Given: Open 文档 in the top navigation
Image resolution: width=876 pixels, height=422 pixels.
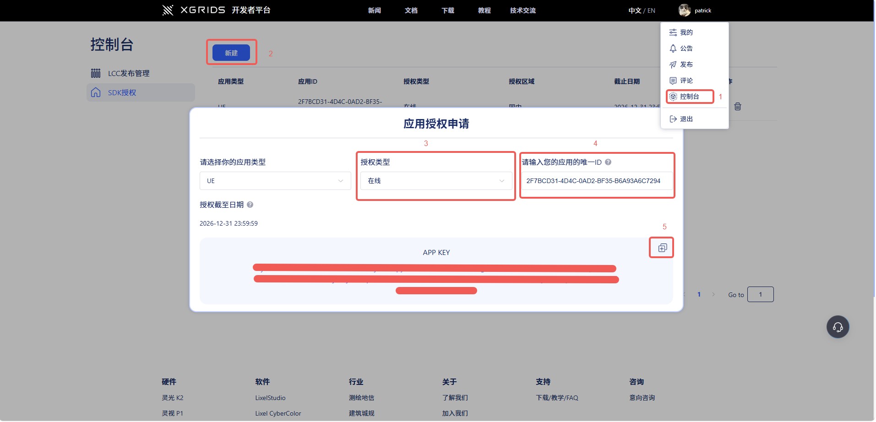Looking at the screenshot, I should pyautogui.click(x=411, y=11).
